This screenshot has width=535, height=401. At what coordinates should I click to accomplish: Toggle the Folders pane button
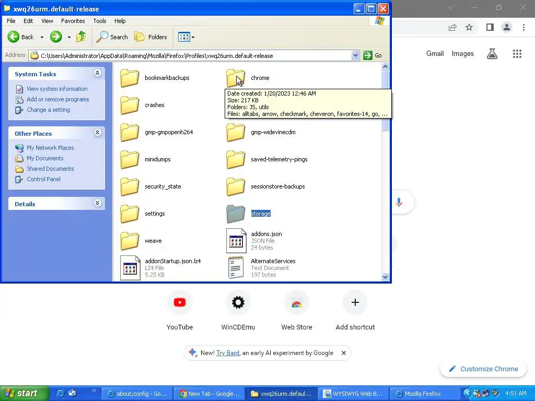tap(150, 37)
